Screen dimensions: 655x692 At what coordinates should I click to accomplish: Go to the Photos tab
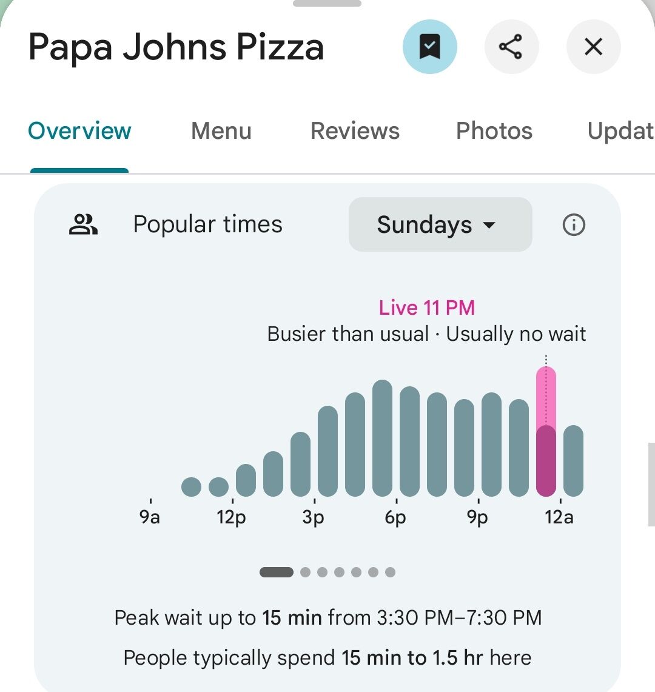coord(494,131)
